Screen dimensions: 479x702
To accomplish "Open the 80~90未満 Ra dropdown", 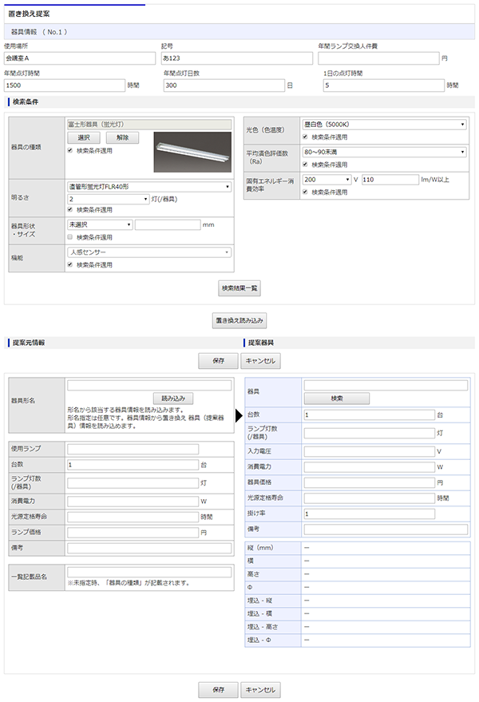I will point(384,152).
